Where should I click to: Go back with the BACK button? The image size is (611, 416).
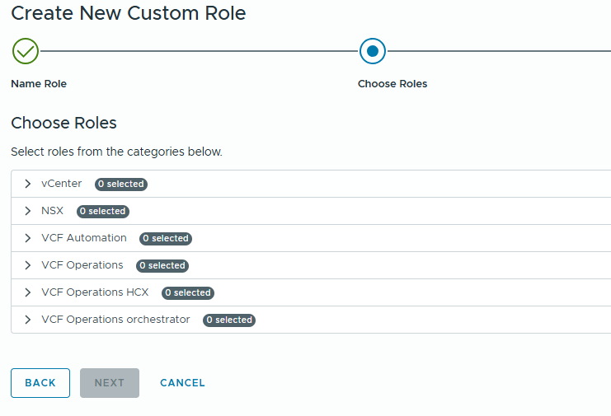coord(40,383)
